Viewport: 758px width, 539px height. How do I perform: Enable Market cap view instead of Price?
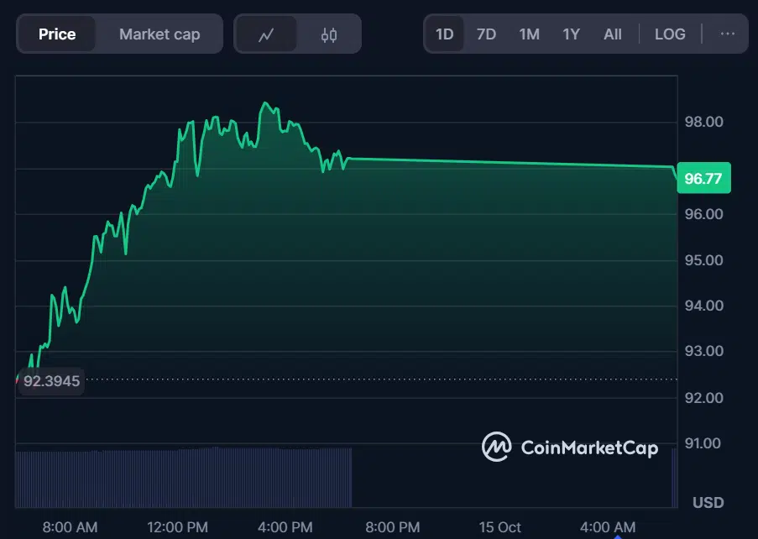(159, 34)
